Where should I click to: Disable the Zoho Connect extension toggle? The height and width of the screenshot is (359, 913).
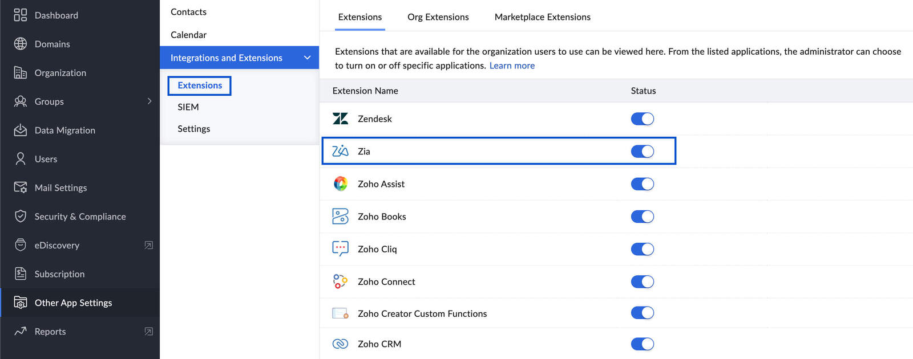(643, 282)
